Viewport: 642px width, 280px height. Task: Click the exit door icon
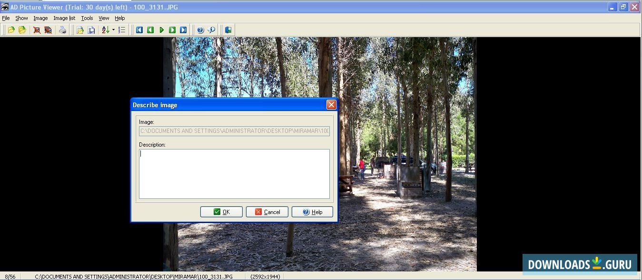(x=228, y=30)
